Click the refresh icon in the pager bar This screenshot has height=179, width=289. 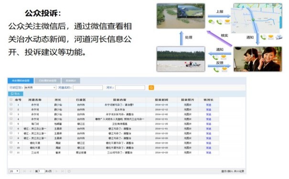click(x=69, y=171)
